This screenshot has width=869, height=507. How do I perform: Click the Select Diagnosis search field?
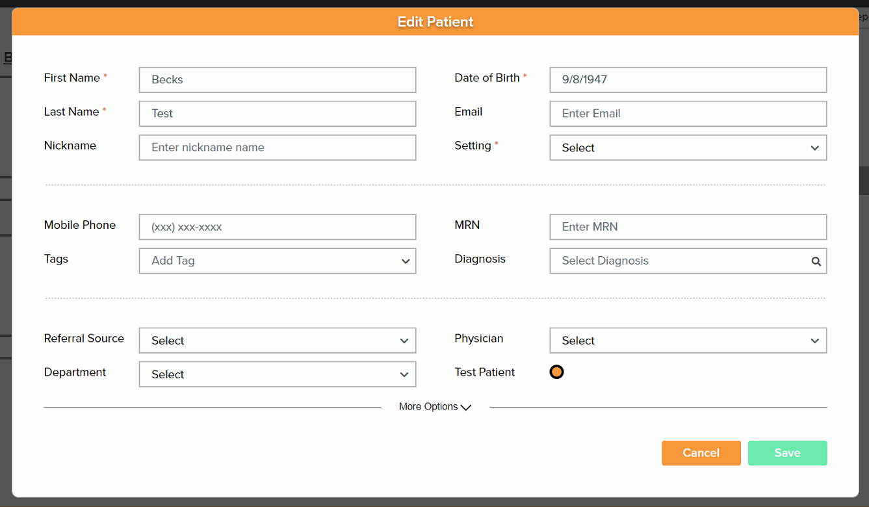point(688,261)
